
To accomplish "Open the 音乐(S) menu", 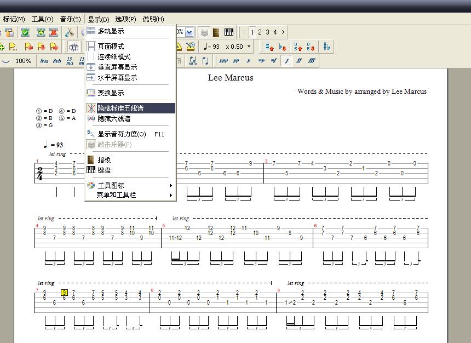I will tap(71, 19).
